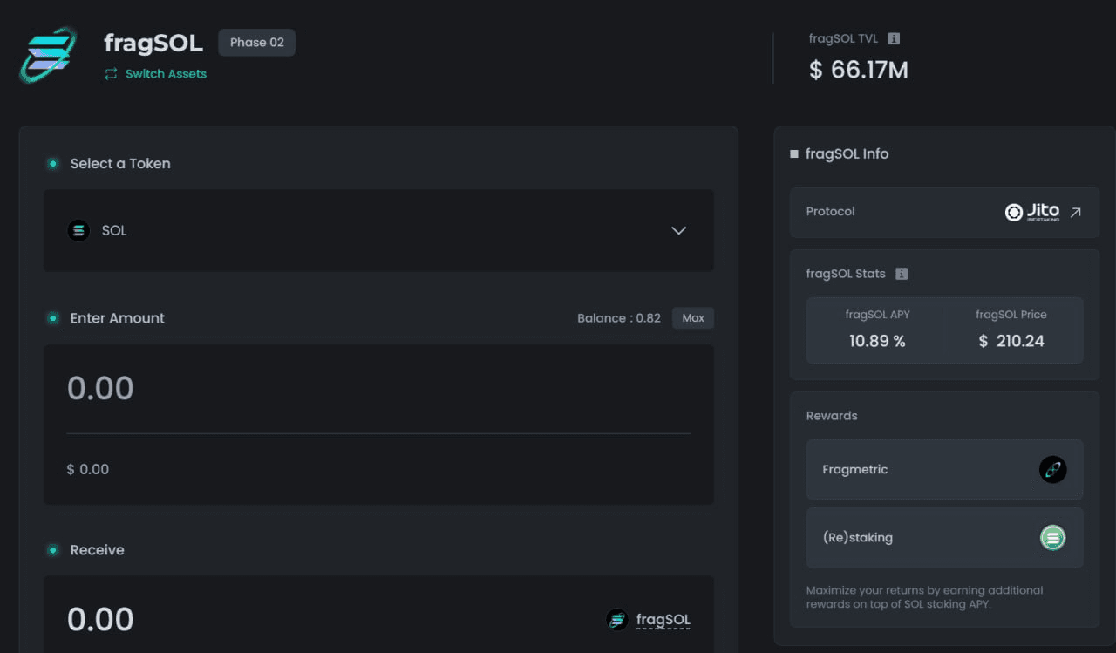Click the Balance : 0.82 text
Viewport: 1116px width, 653px height.
click(x=619, y=318)
